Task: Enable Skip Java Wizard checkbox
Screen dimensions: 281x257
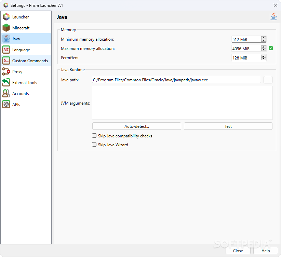Action: (x=94, y=145)
